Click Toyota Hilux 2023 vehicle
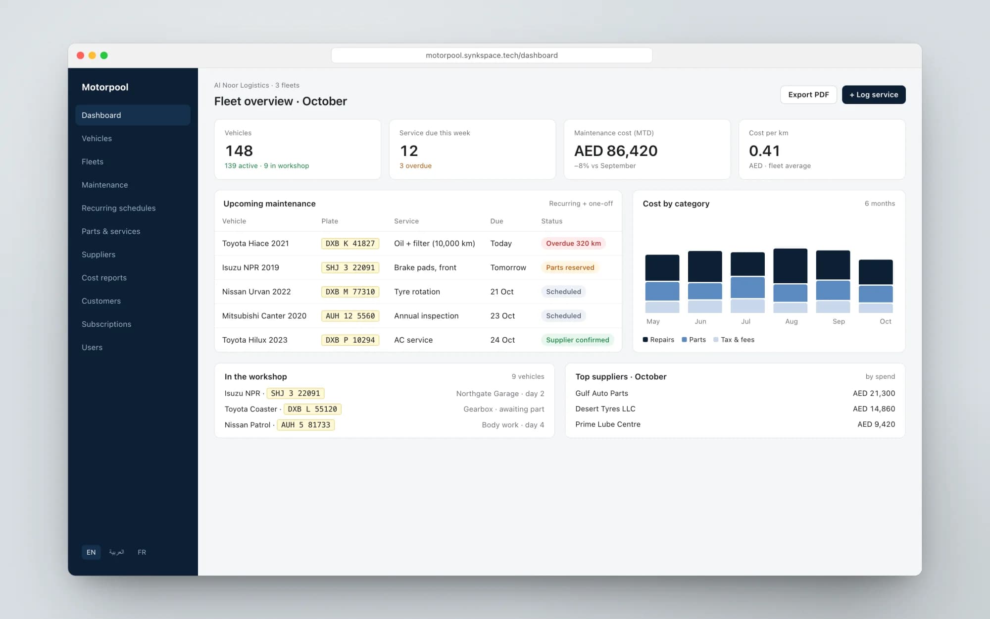The image size is (990, 619). coord(255,340)
